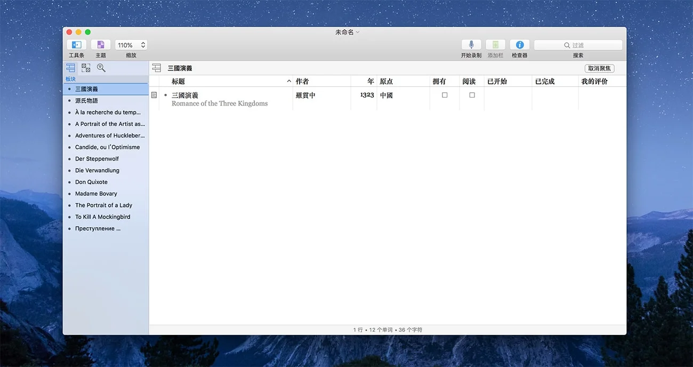Open the sidebar search magnifier icon

[101, 68]
